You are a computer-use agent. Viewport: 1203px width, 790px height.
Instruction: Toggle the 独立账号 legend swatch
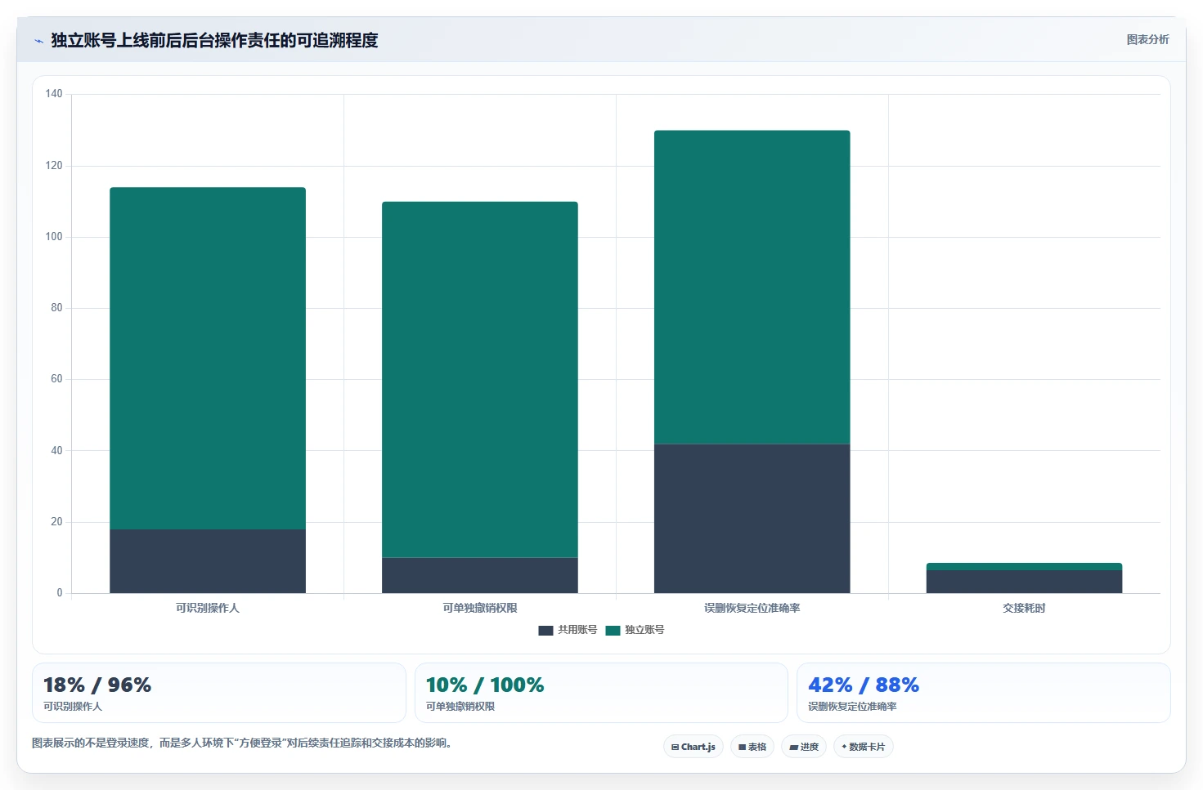[x=613, y=631]
